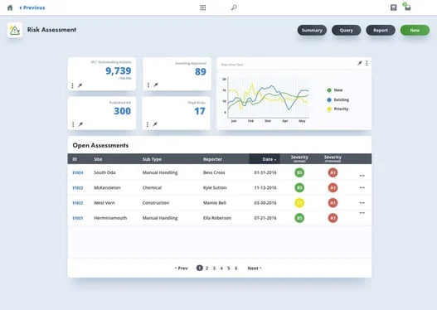Click the save disk icon
Image resolution: width=437 pixels, height=310 pixels.
[x=394, y=7]
